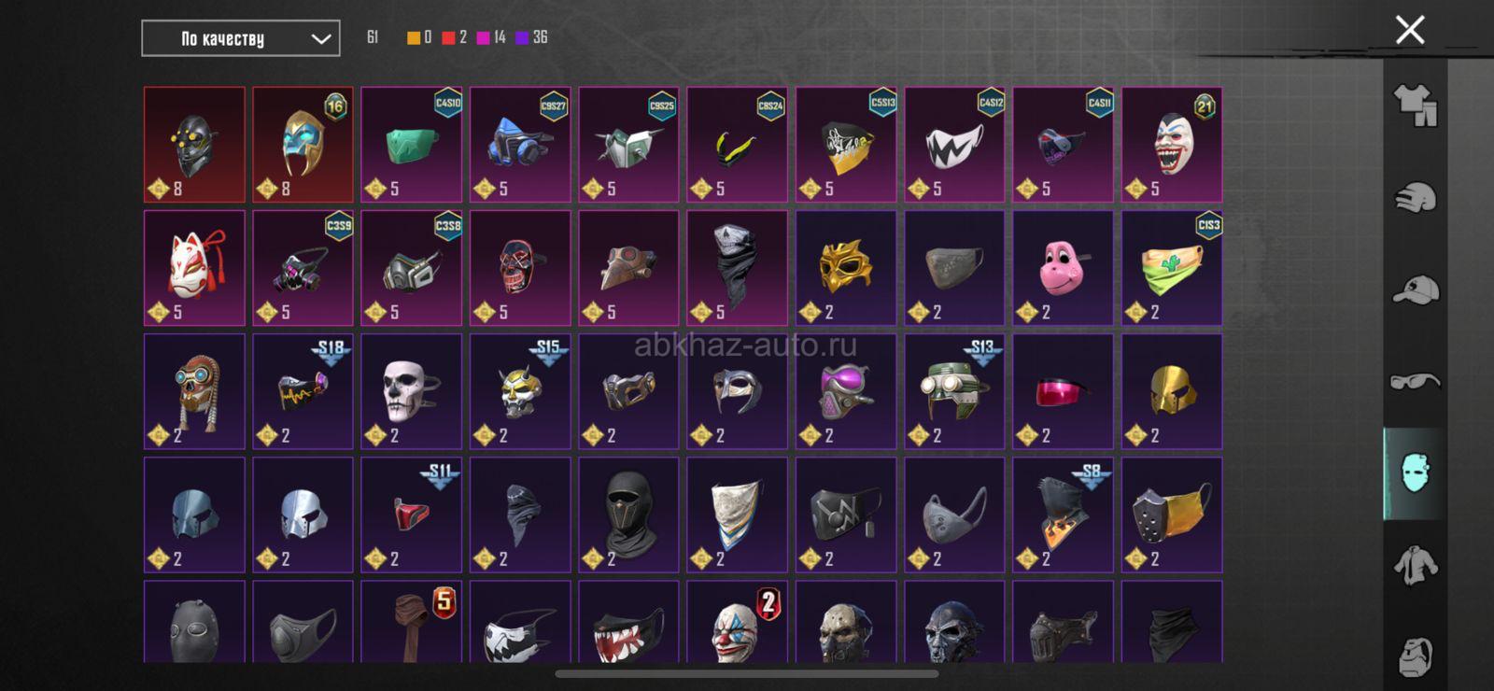1494x691 pixels.
Task: Select the green cactus bandana C1S3
Action: 1172,268
